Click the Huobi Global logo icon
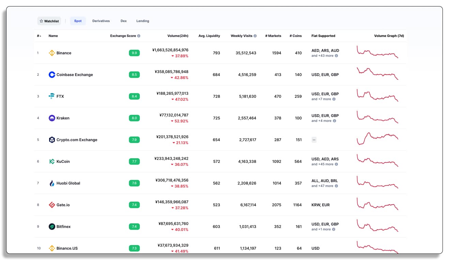449x260 pixels. coord(52,183)
